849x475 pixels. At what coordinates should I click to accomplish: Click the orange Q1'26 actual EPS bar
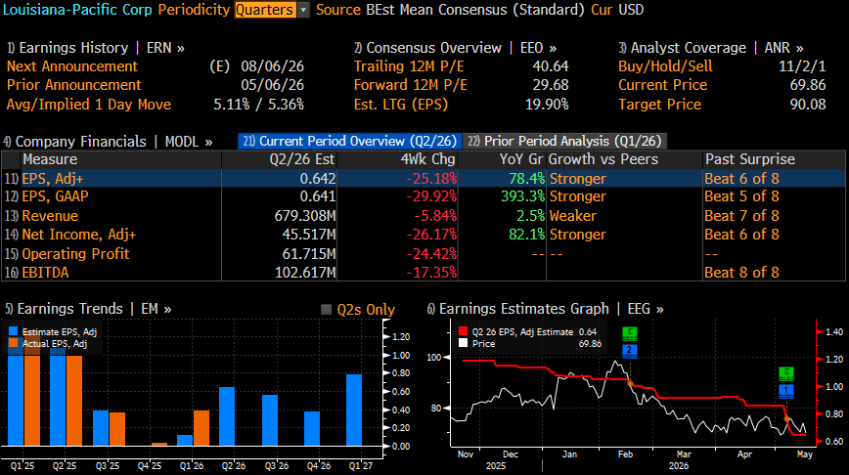[201, 428]
